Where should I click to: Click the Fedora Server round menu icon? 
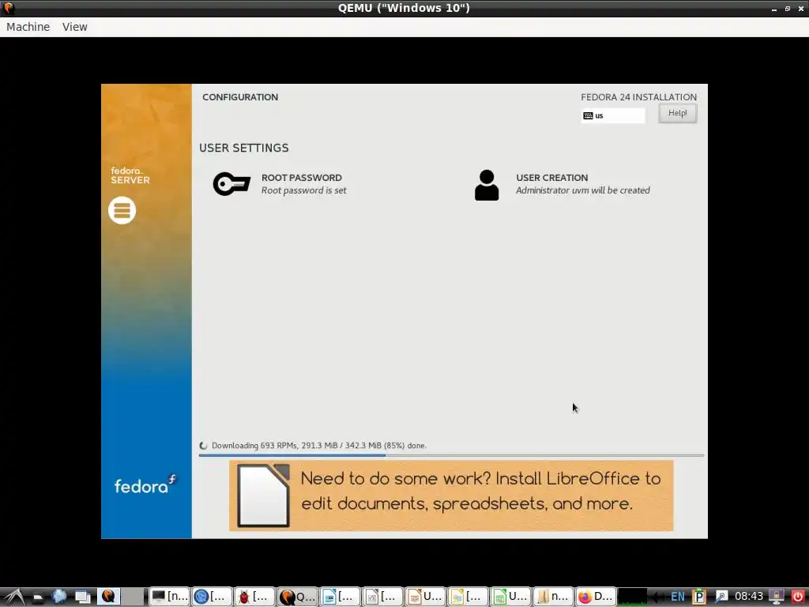click(122, 210)
